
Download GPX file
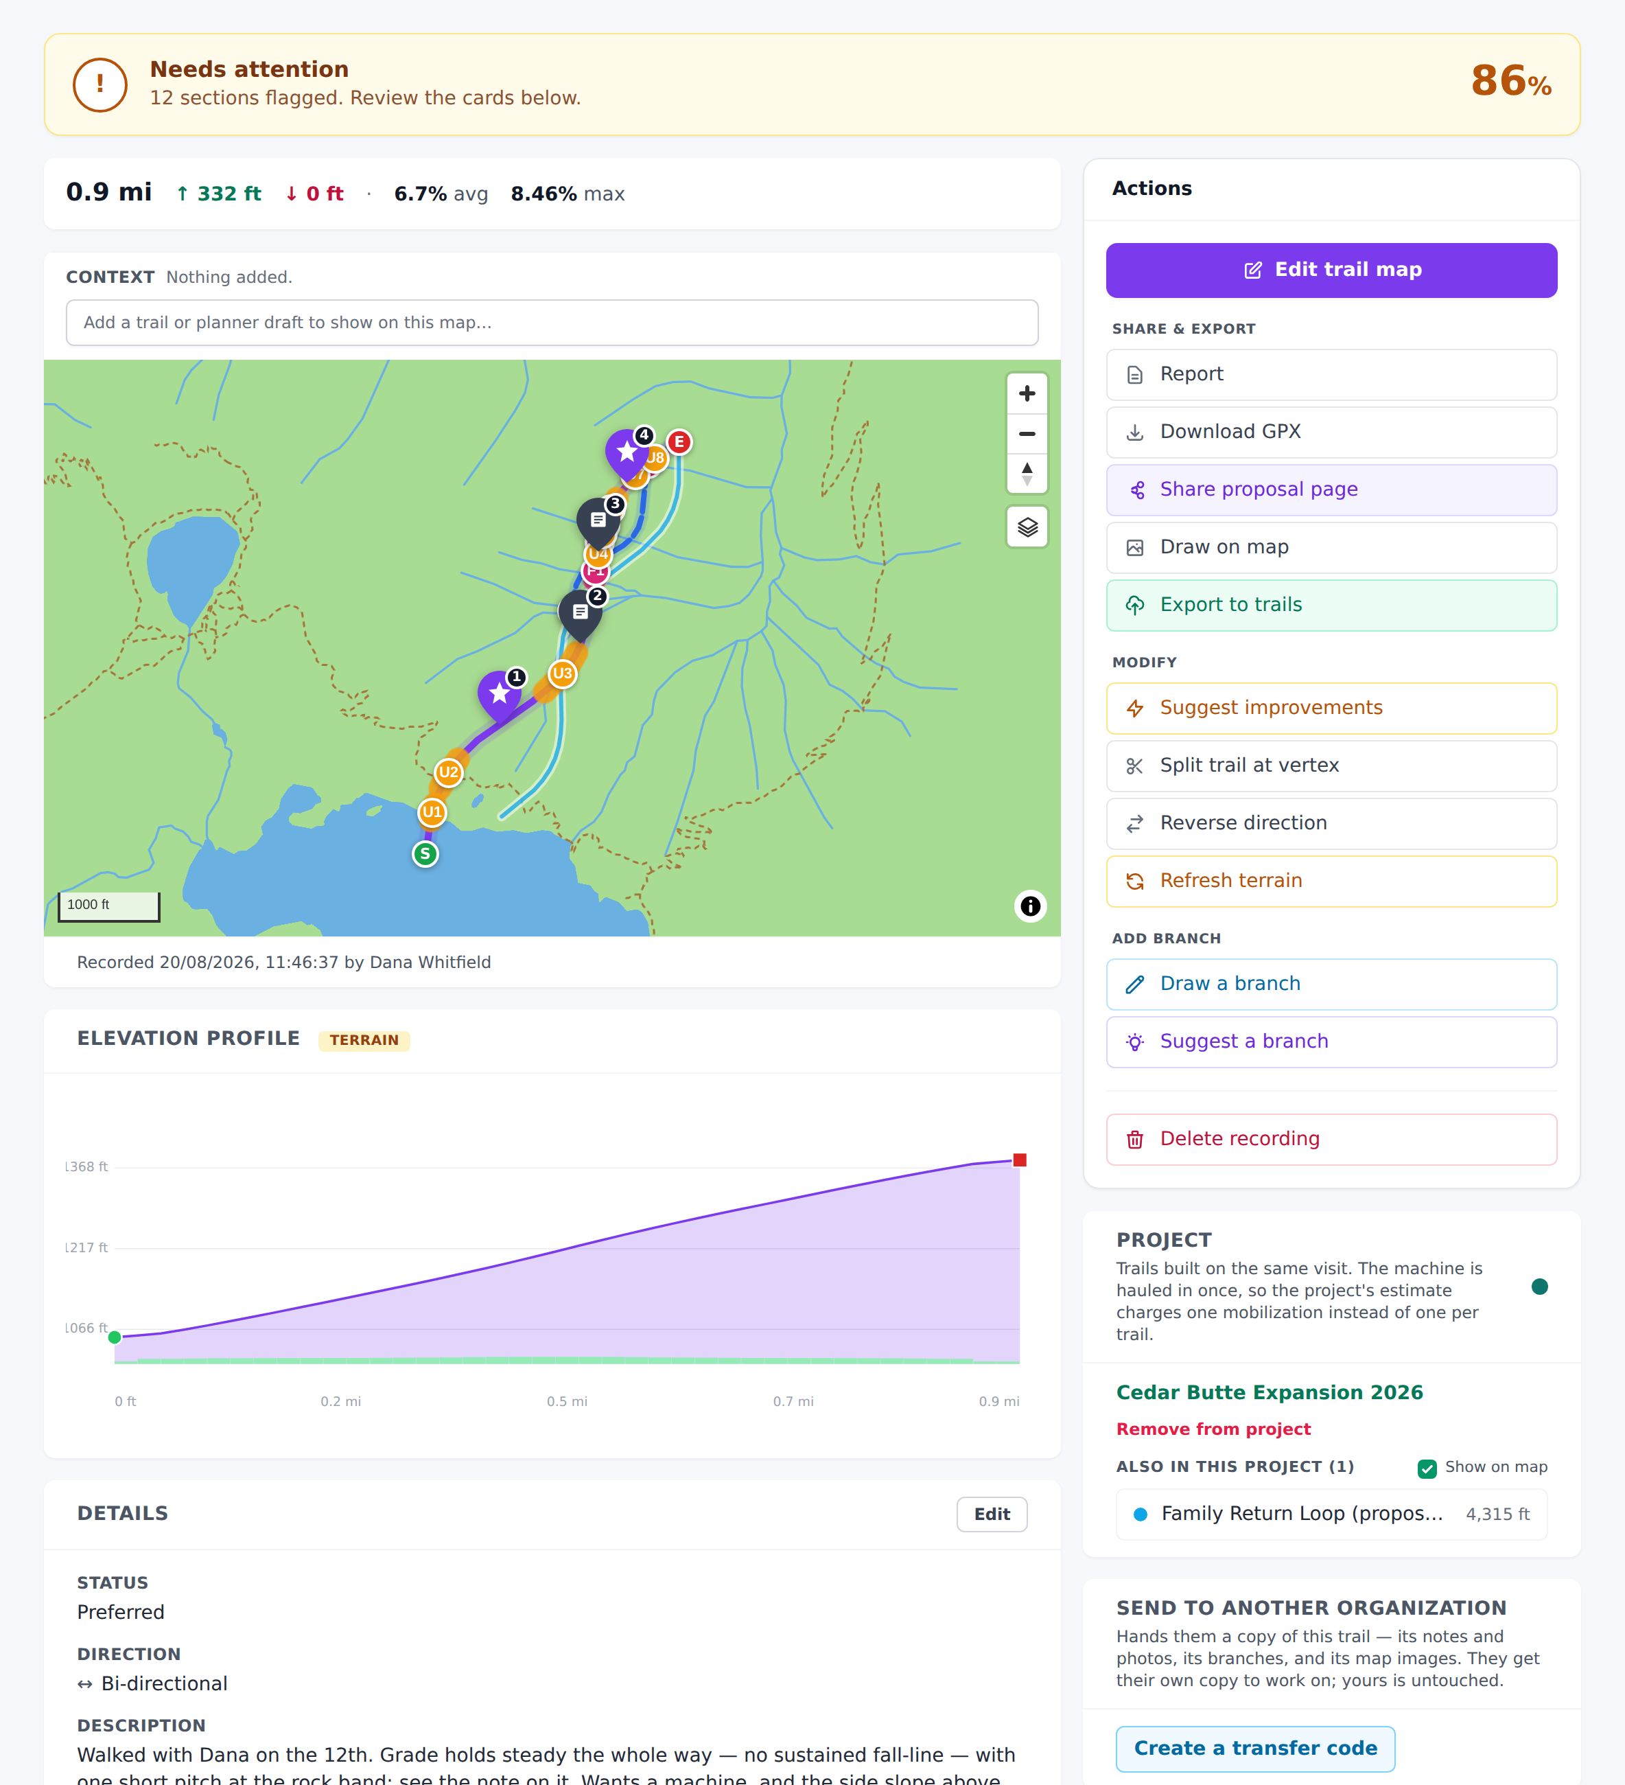point(1331,432)
